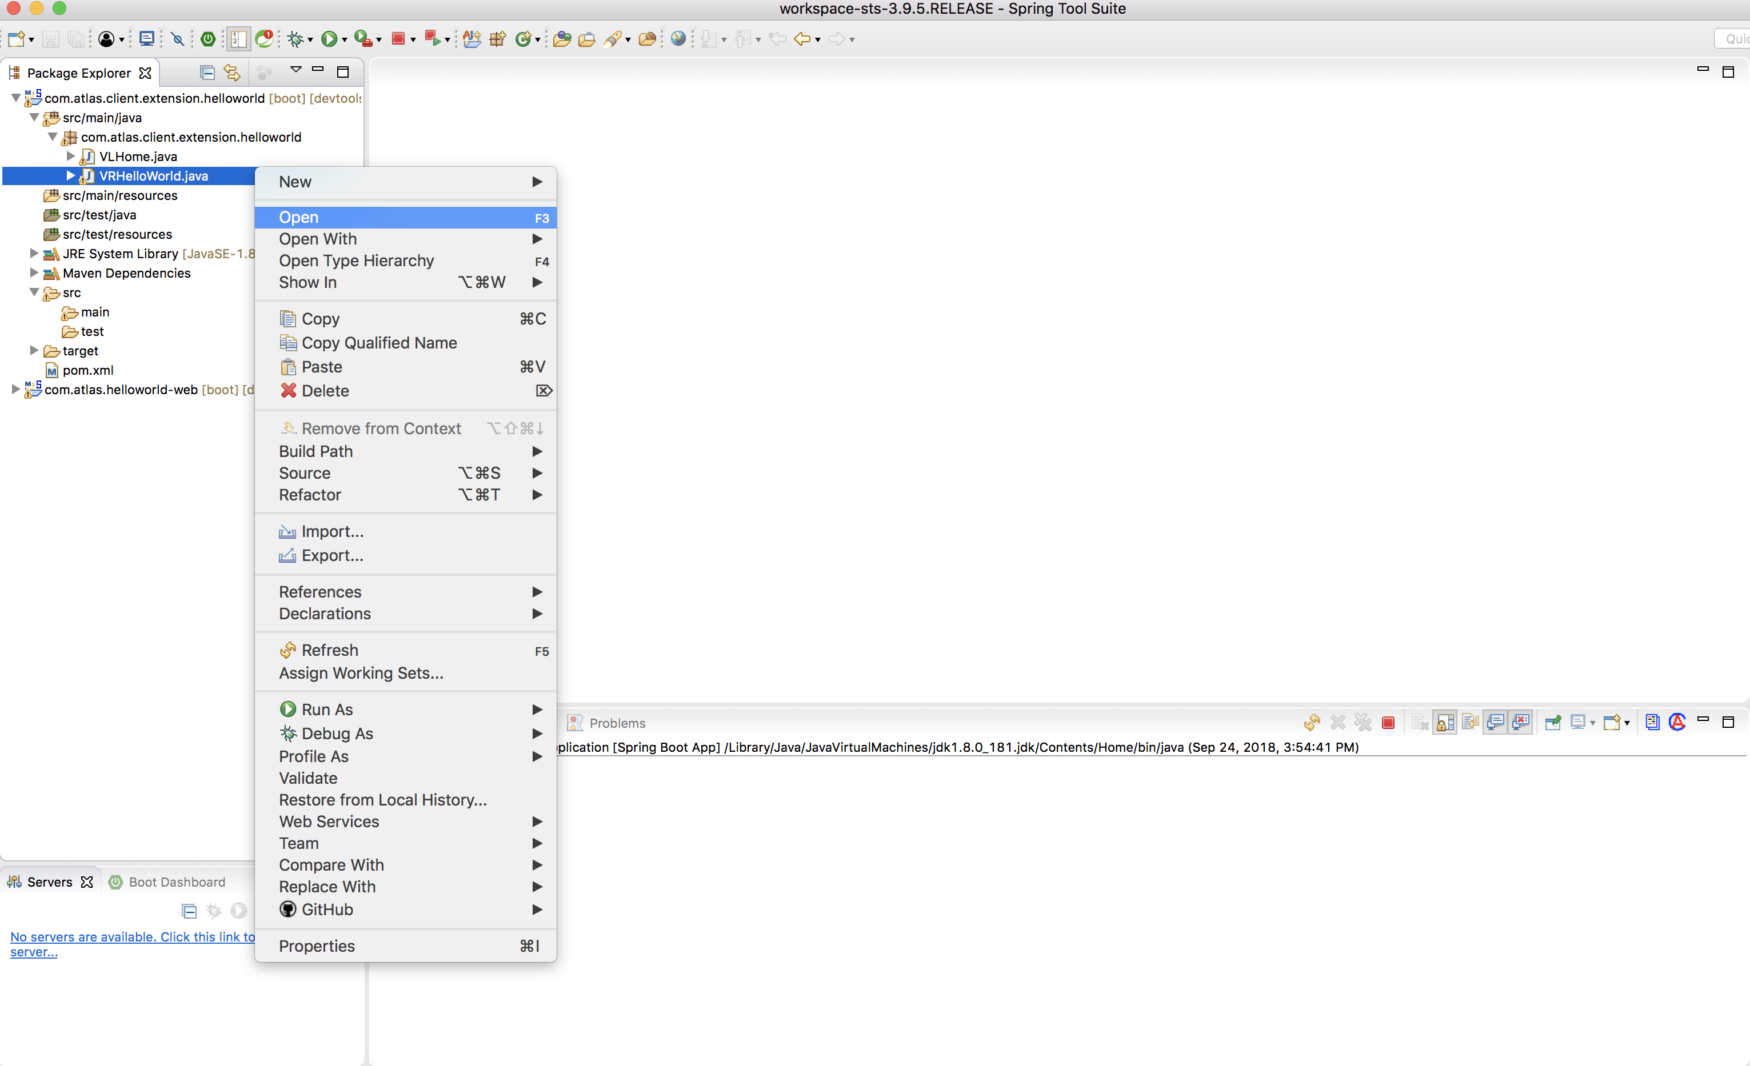
Task: Click the Open Type folder icon
Action: click(x=562, y=39)
